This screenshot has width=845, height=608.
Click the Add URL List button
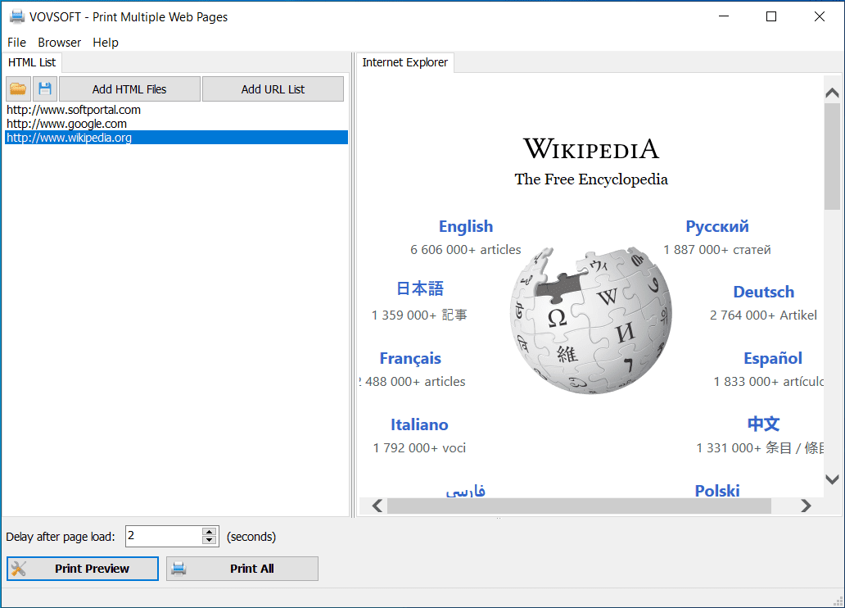tap(273, 89)
